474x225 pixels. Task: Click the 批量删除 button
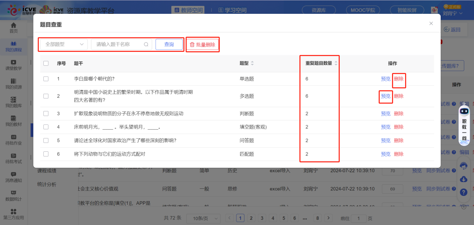click(x=202, y=44)
